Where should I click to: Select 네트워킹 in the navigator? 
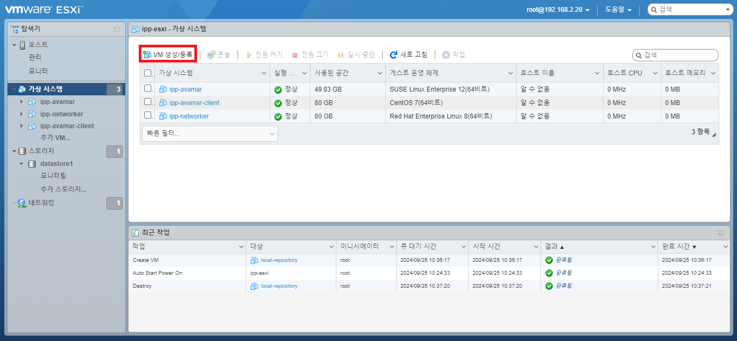click(x=42, y=203)
